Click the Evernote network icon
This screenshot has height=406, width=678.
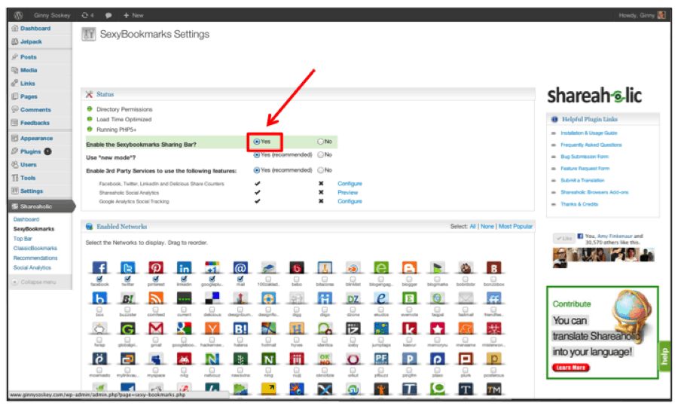tap(409, 298)
